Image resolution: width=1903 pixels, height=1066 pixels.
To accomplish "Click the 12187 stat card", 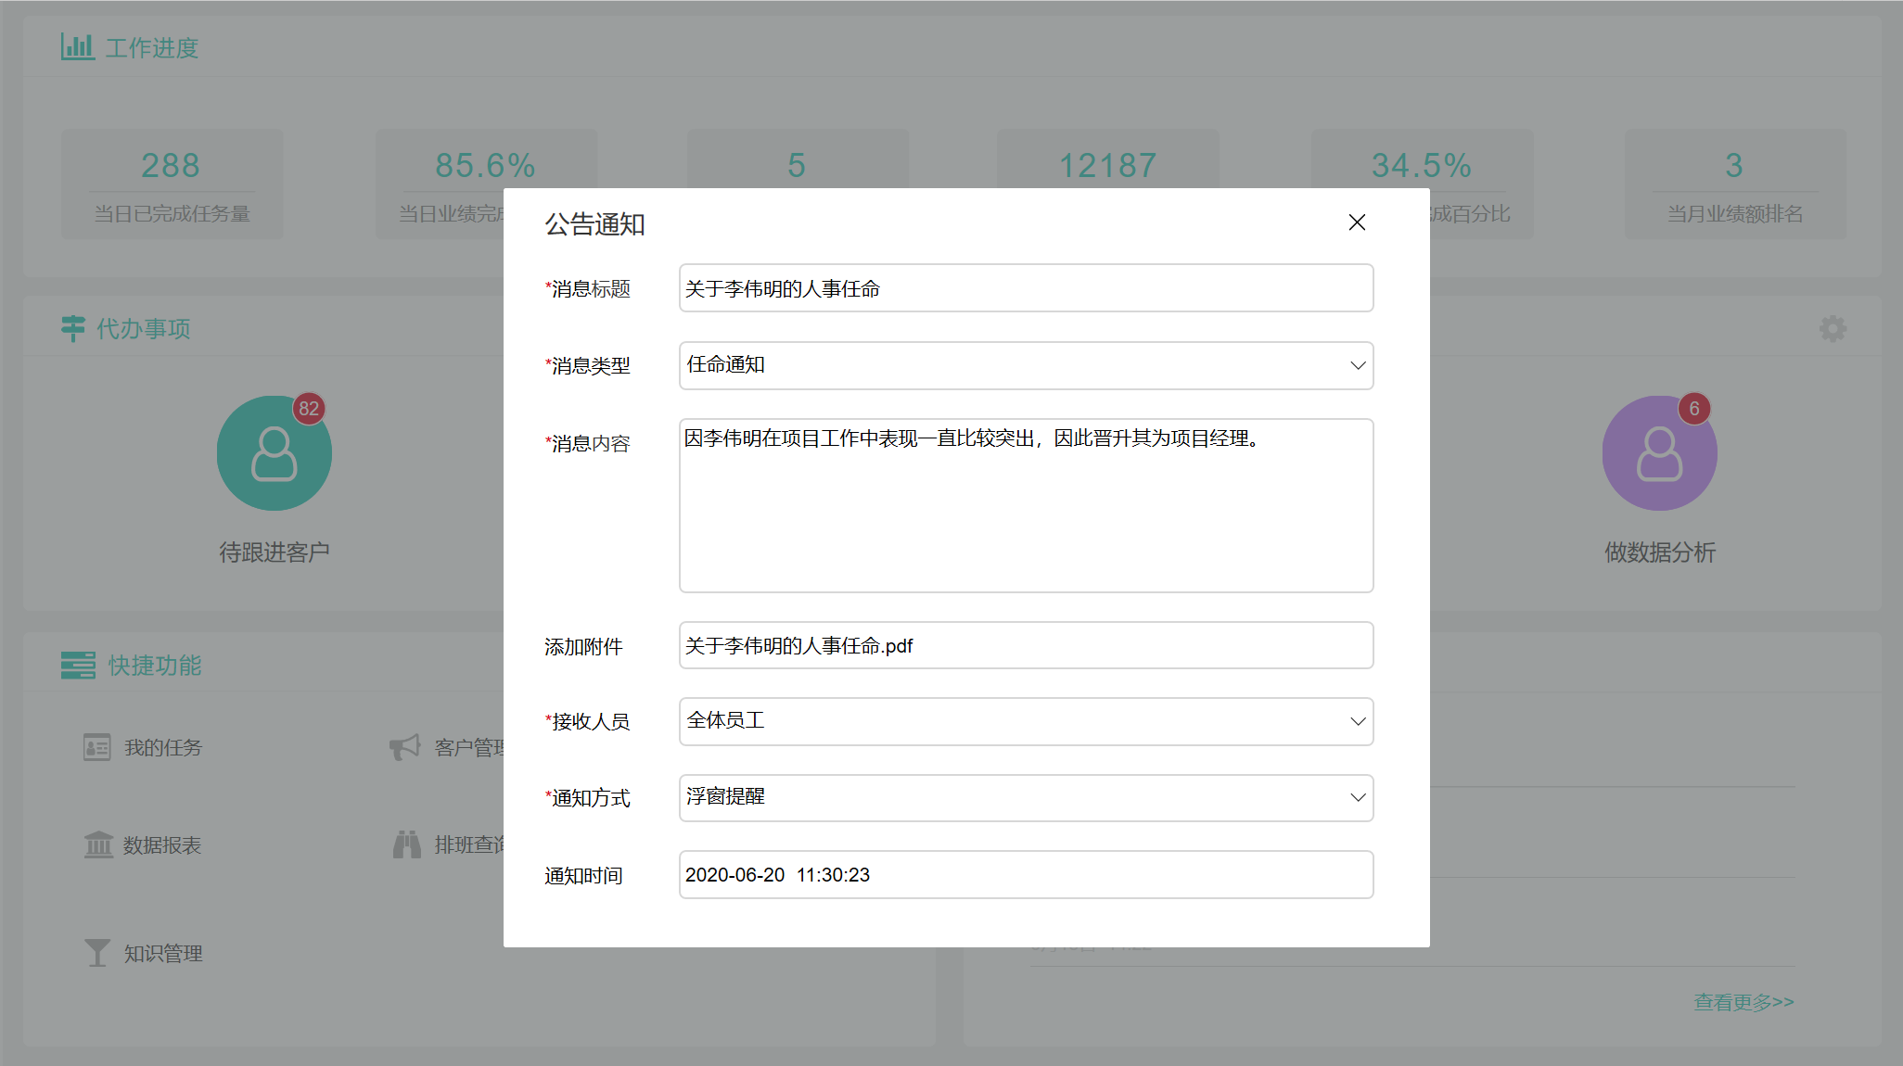I will 1108,159.
